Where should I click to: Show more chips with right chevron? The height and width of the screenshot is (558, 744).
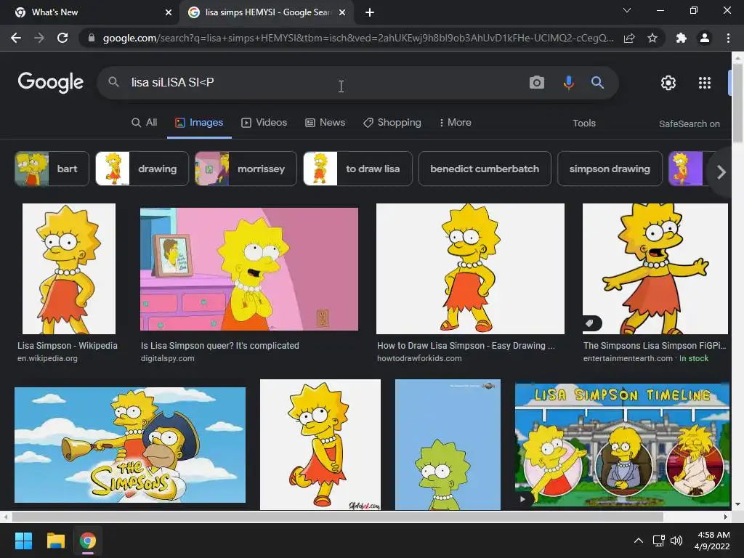tap(721, 171)
